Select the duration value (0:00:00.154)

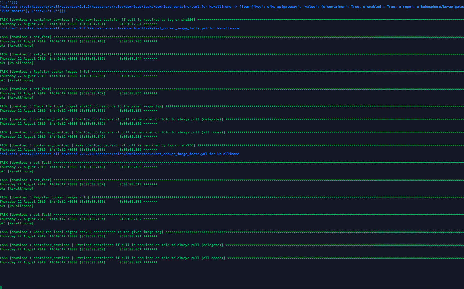click(x=92, y=219)
